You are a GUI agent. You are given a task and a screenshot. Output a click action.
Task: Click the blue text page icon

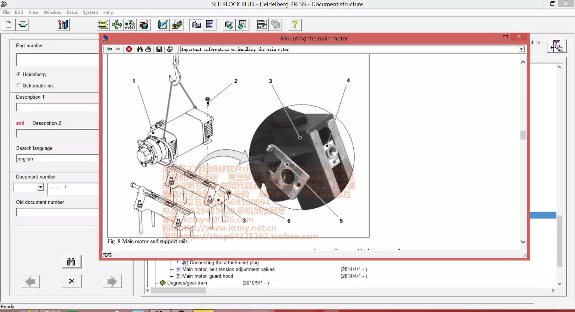point(210,25)
